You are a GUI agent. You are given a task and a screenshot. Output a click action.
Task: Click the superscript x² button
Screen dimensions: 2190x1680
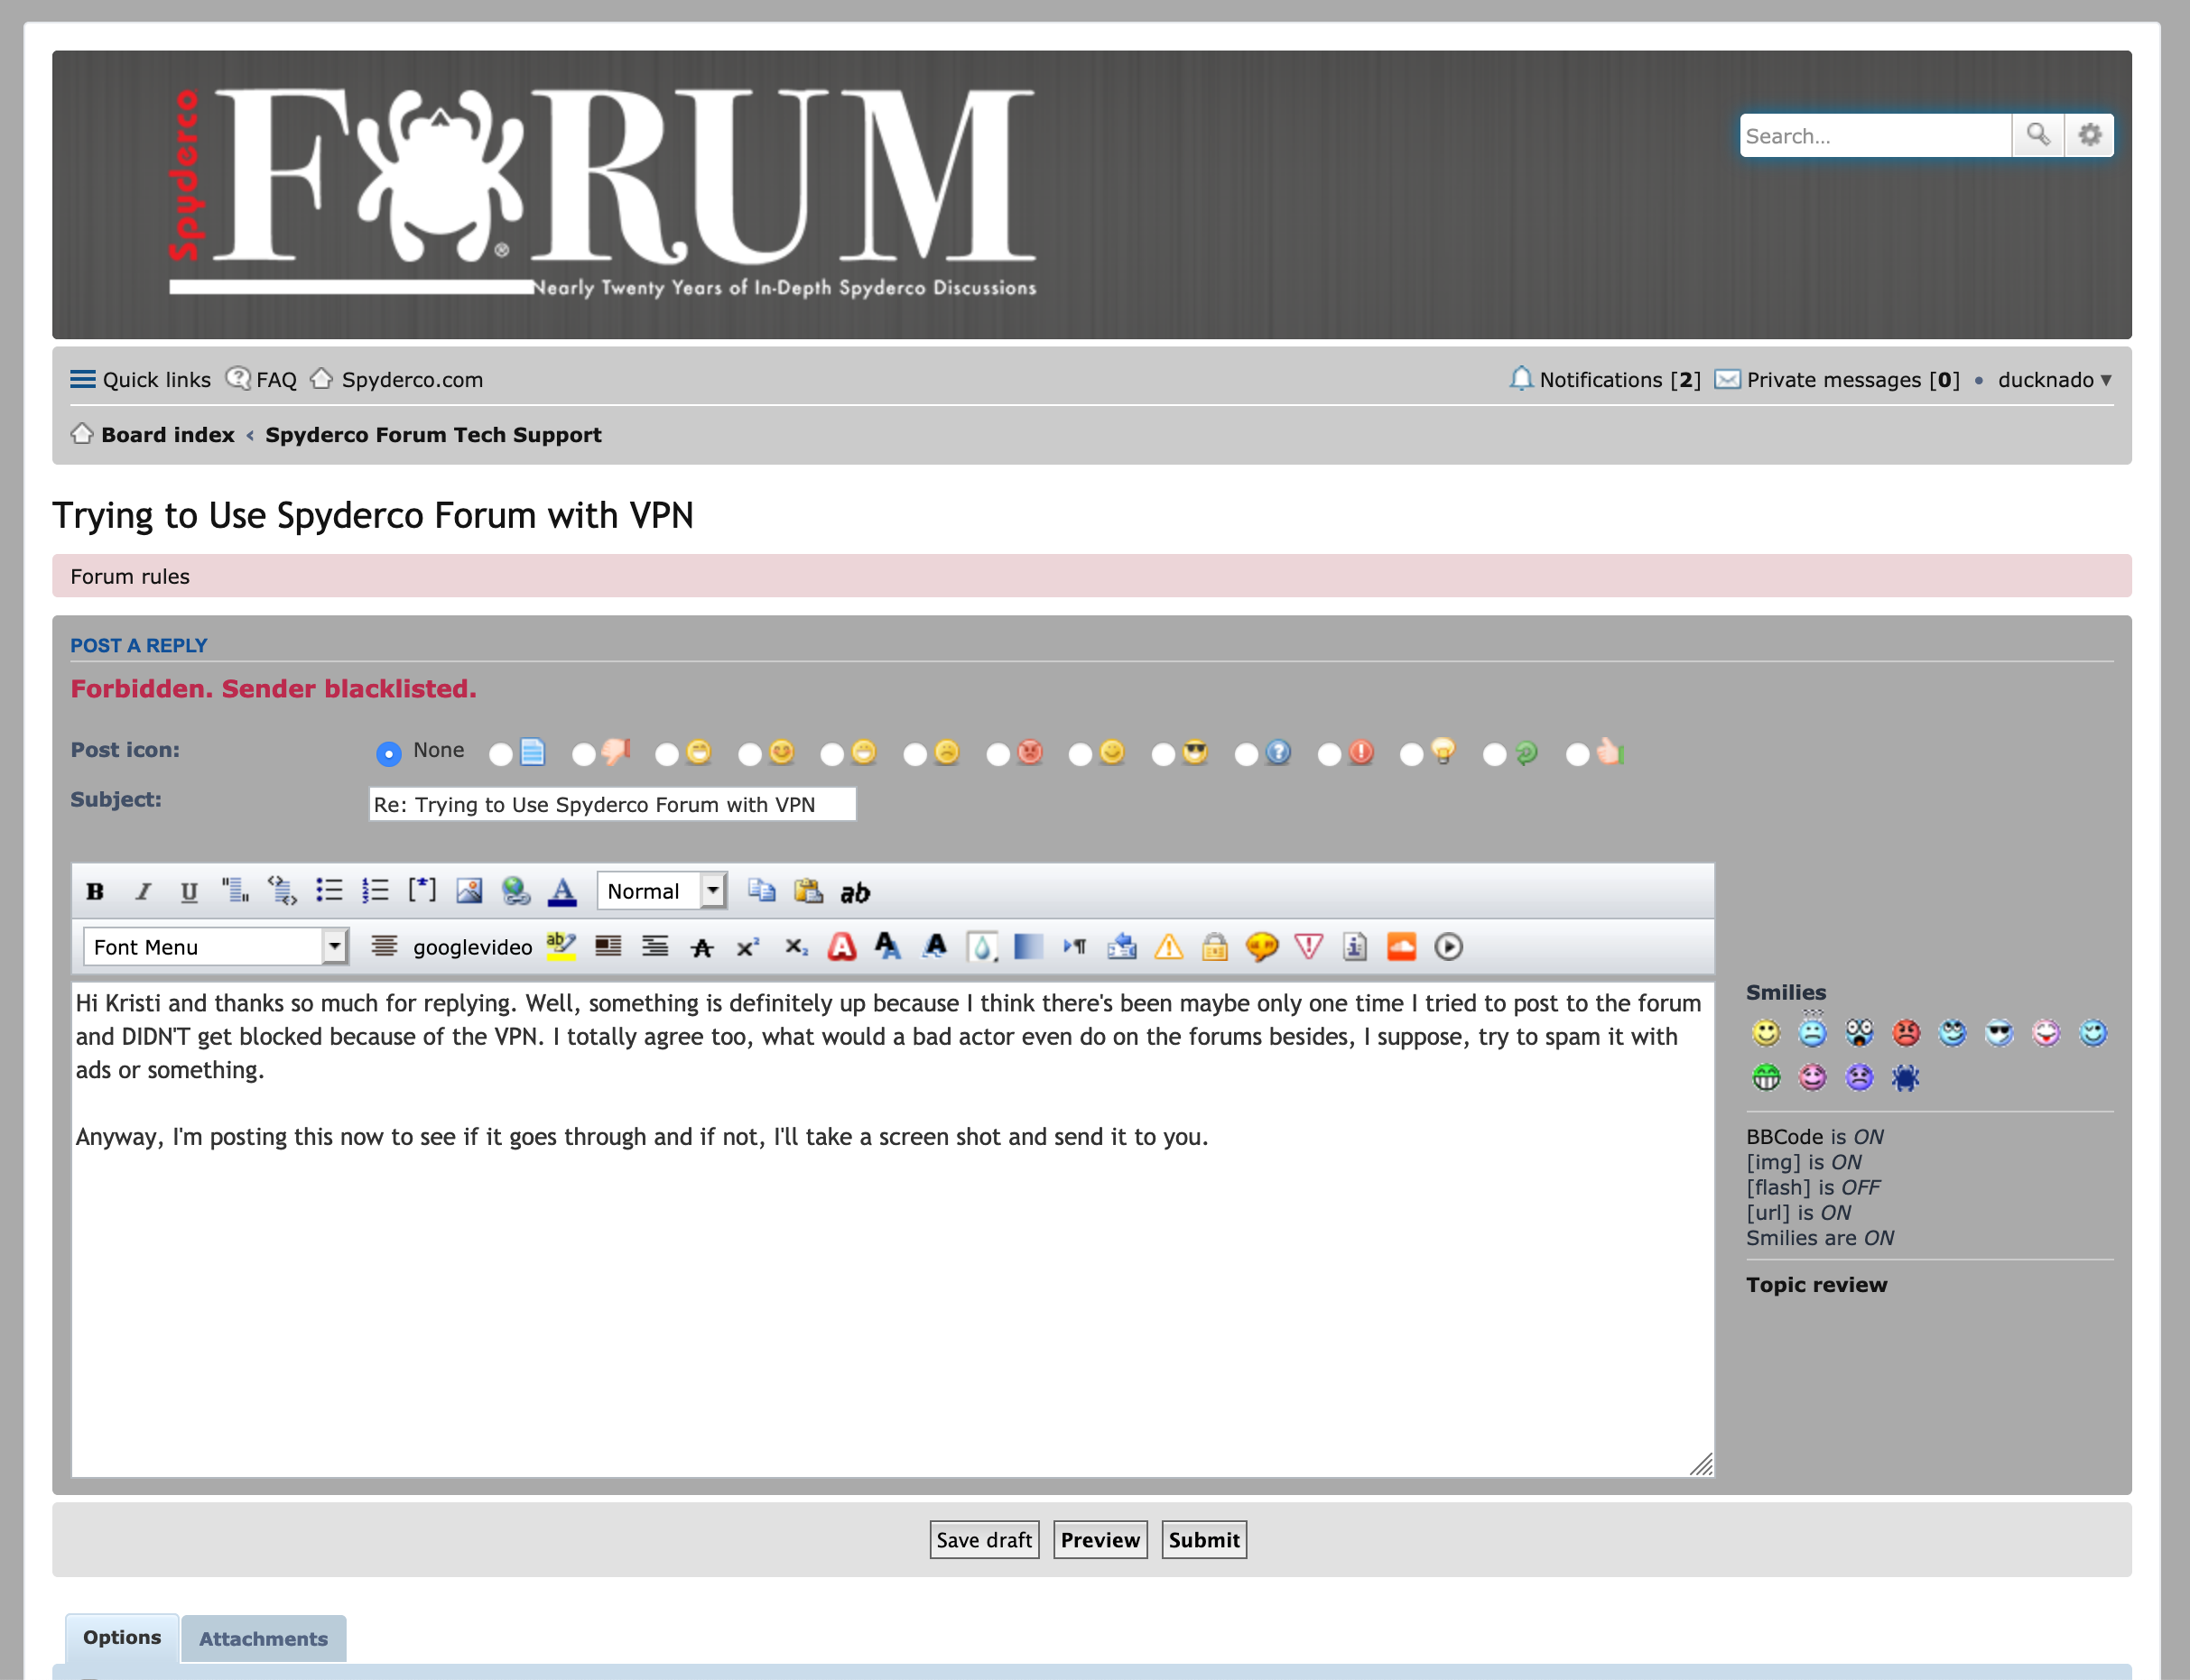pyautogui.click(x=747, y=947)
